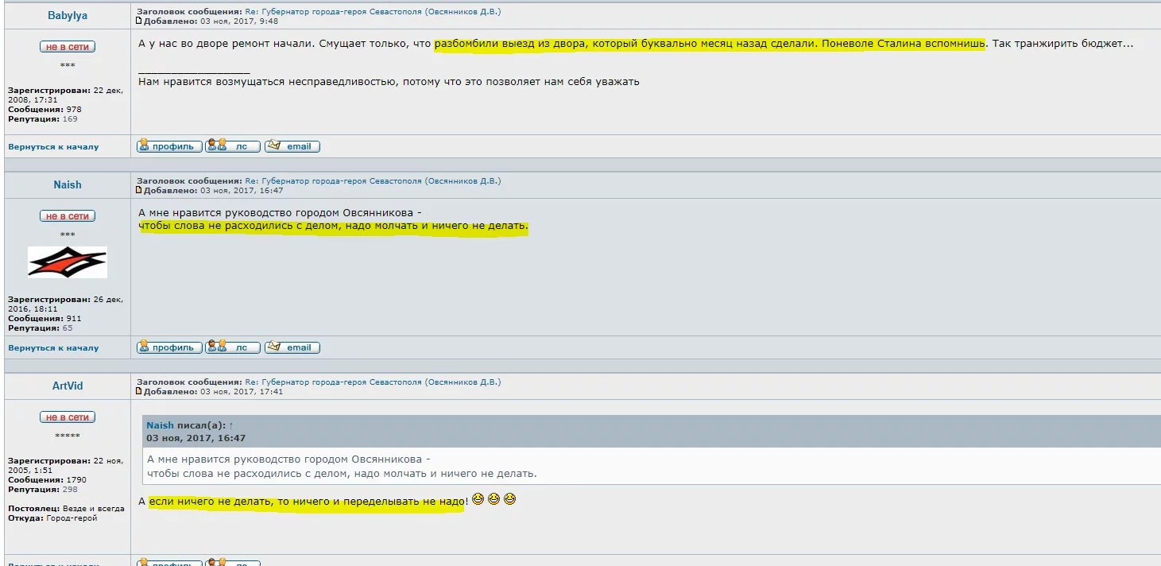
Task: Click the не в сети indicator under ArtVid
Action: pyautogui.click(x=67, y=416)
